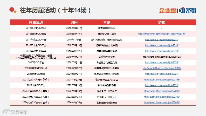Select the 2016年北京CIO年会 cell
The width and height of the screenshot is (206, 116).
[36, 34]
